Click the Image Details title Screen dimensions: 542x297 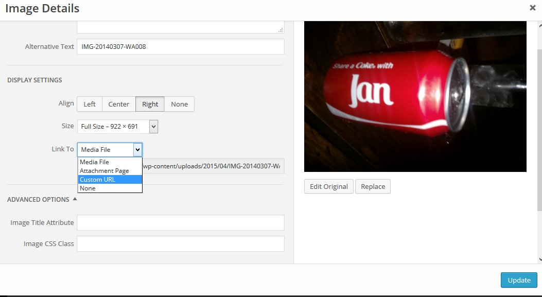[x=42, y=8]
